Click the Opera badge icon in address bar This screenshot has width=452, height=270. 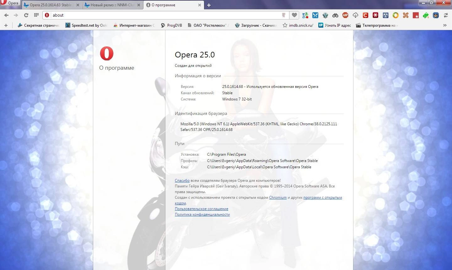pos(47,15)
